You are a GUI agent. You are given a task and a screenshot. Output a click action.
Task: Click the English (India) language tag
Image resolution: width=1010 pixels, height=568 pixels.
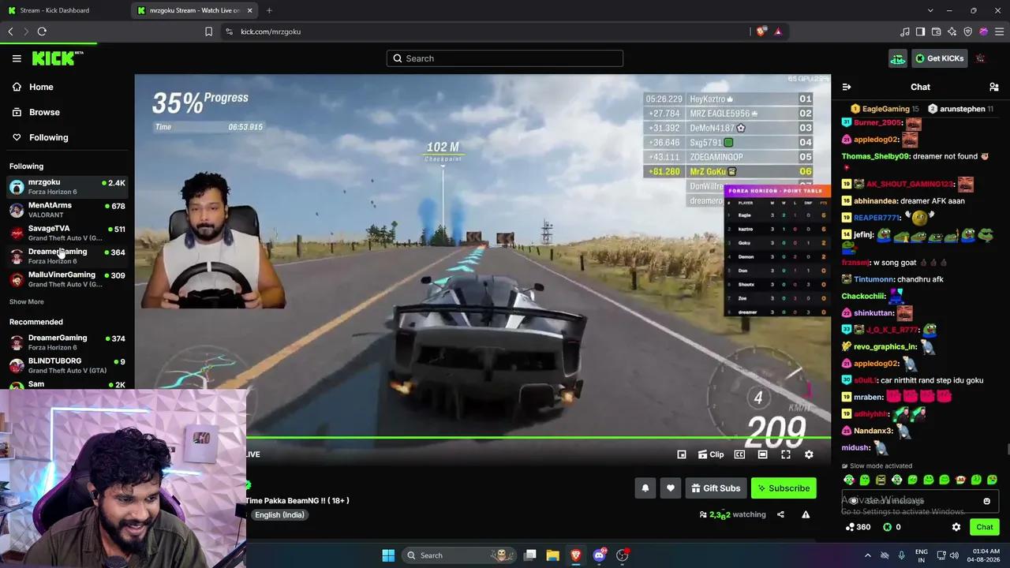pos(279,514)
